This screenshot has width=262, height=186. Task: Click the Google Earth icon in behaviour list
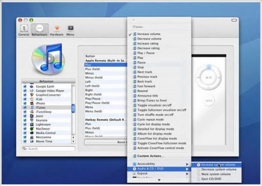(32, 86)
